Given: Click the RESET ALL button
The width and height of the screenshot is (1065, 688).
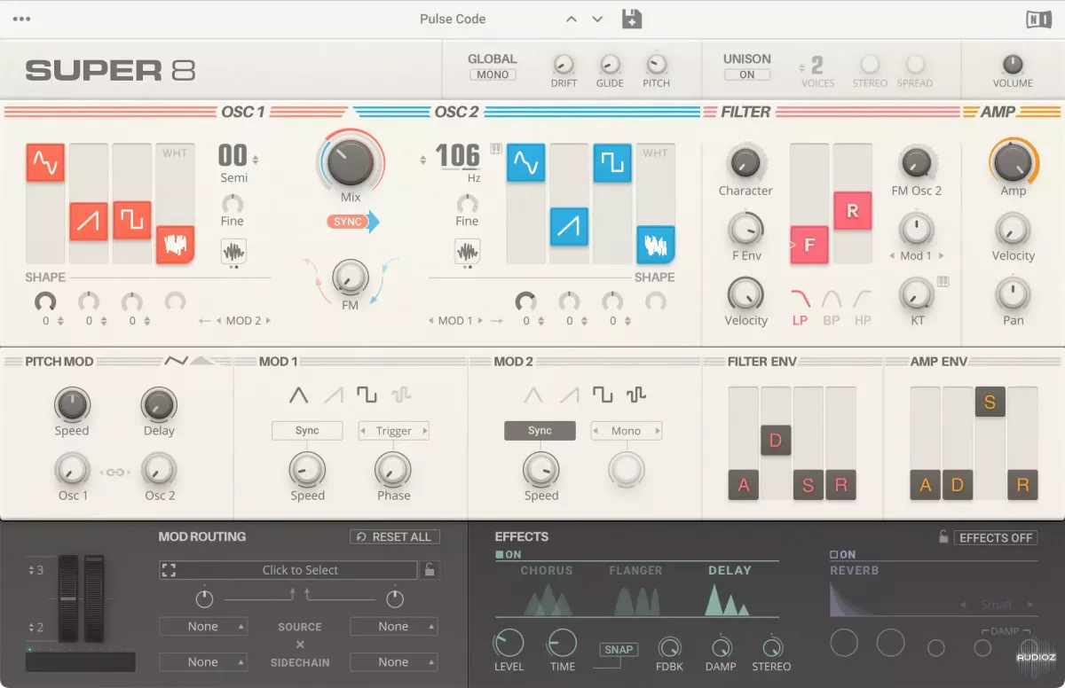Looking at the screenshot, I should (x=395, y=537).
